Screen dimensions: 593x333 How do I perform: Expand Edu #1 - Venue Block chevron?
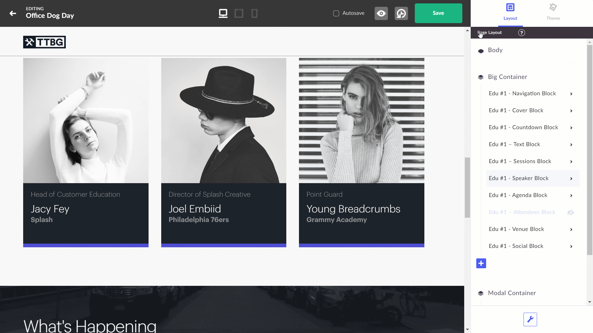tap(571, 229)
